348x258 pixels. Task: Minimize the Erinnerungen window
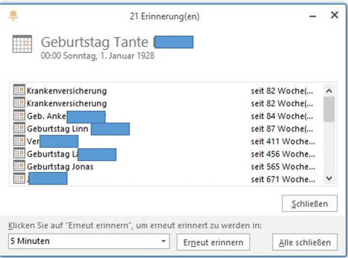point(313,16)
